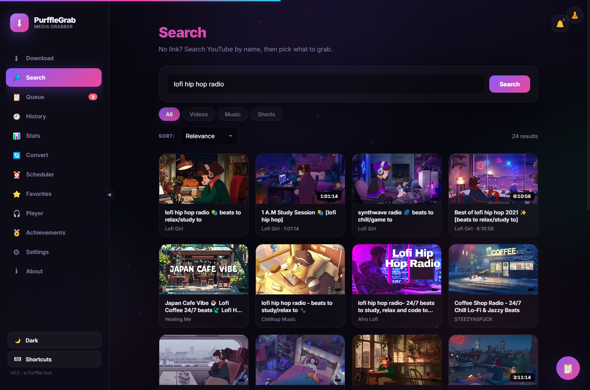Click channel name 'Chillhop Music'

tap(278, 319)
